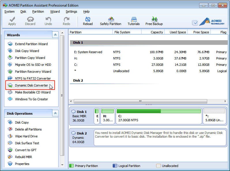
Task: Open Make Bootable CD Wizard icon
Action: [x=10, y=92]
